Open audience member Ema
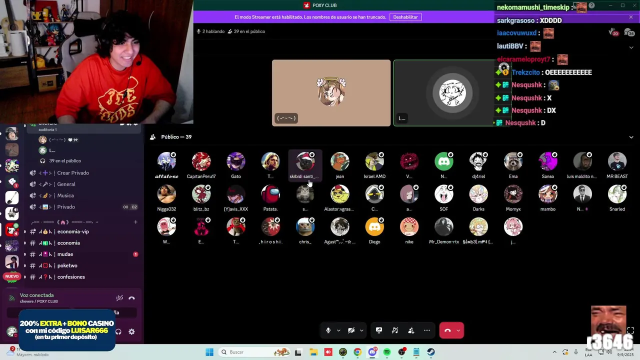The width and height of the screenshot is (640, 360). [x=513, y=166]
